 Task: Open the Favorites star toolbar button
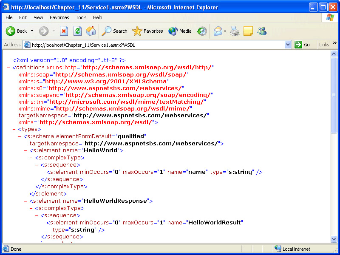[147, 31]
